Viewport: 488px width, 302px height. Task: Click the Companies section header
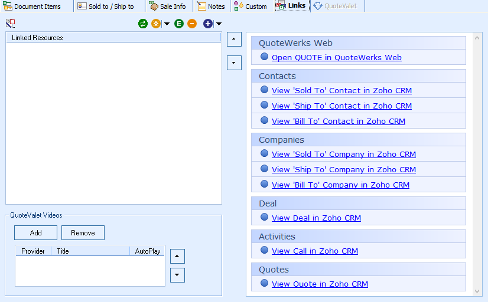359,140
